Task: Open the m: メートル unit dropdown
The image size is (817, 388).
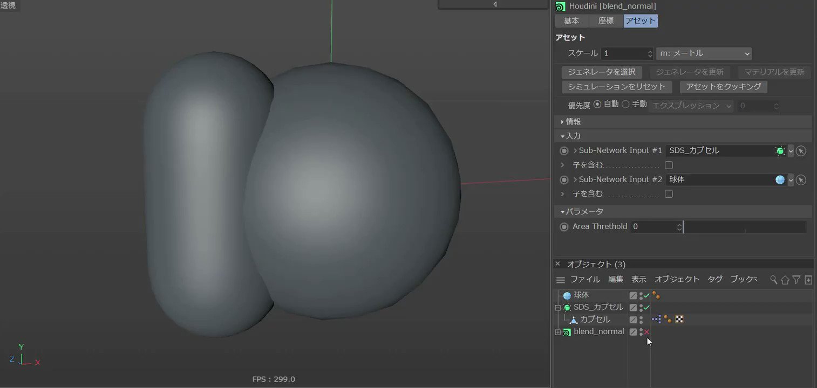Action: coord(704,54)
